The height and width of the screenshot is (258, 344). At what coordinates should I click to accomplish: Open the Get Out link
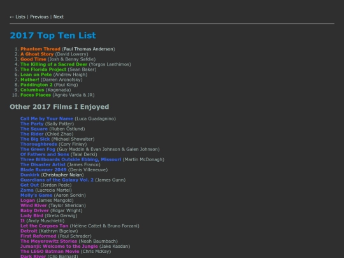[29, 185]
